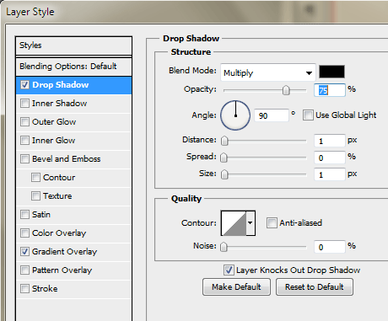Click the Noise slider handle
The height and width of the screenshot is (321, 388).
(224, 247)
